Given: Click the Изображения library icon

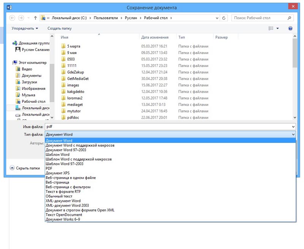Looking at the screenshot, I should [18, 89].
